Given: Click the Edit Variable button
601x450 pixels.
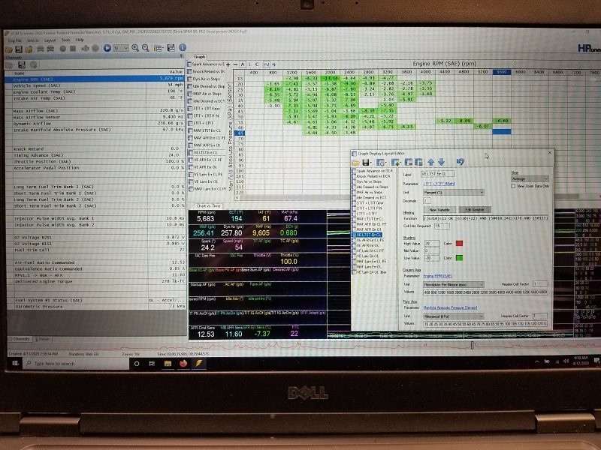Looking at the screenshot, I should tap(475, 210).
